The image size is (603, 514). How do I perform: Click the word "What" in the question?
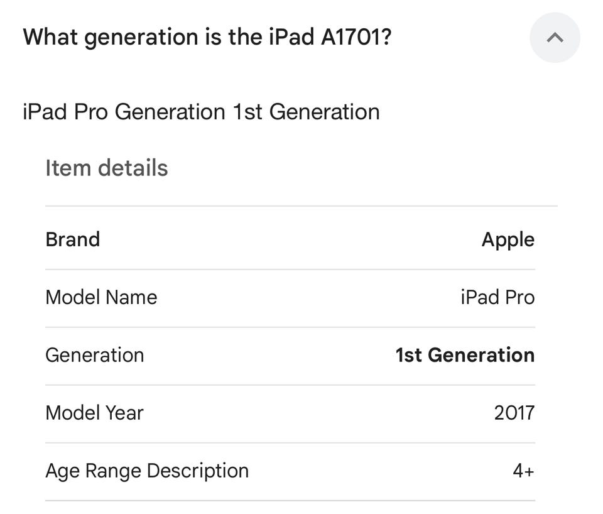[x=50, y=38]
